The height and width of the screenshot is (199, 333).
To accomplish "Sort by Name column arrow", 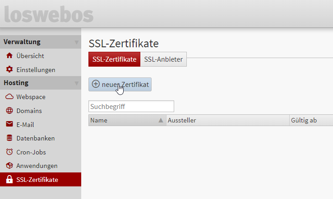I will (161, 121).
